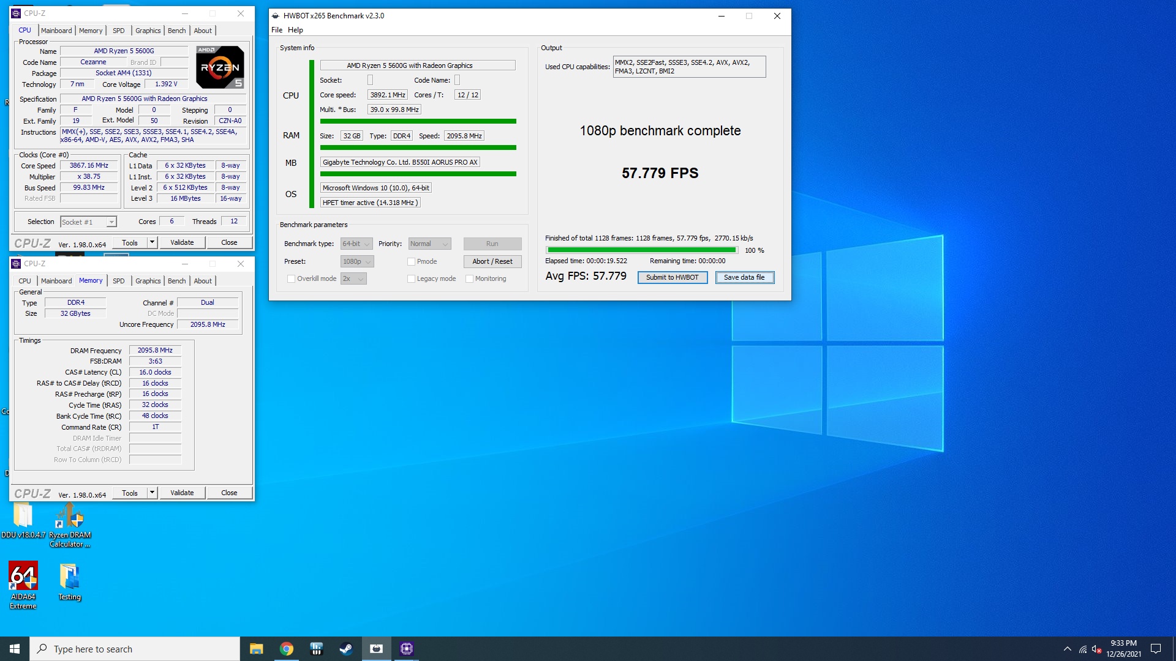Click the Used CPU capabilities text box
1176x661 pixels.
click(689, 67)
